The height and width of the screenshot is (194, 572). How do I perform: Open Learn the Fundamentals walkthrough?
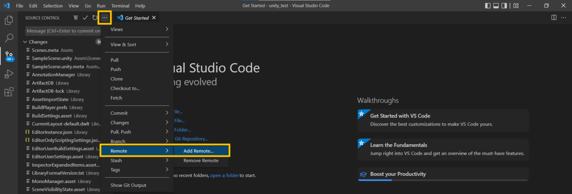[443, 149]
